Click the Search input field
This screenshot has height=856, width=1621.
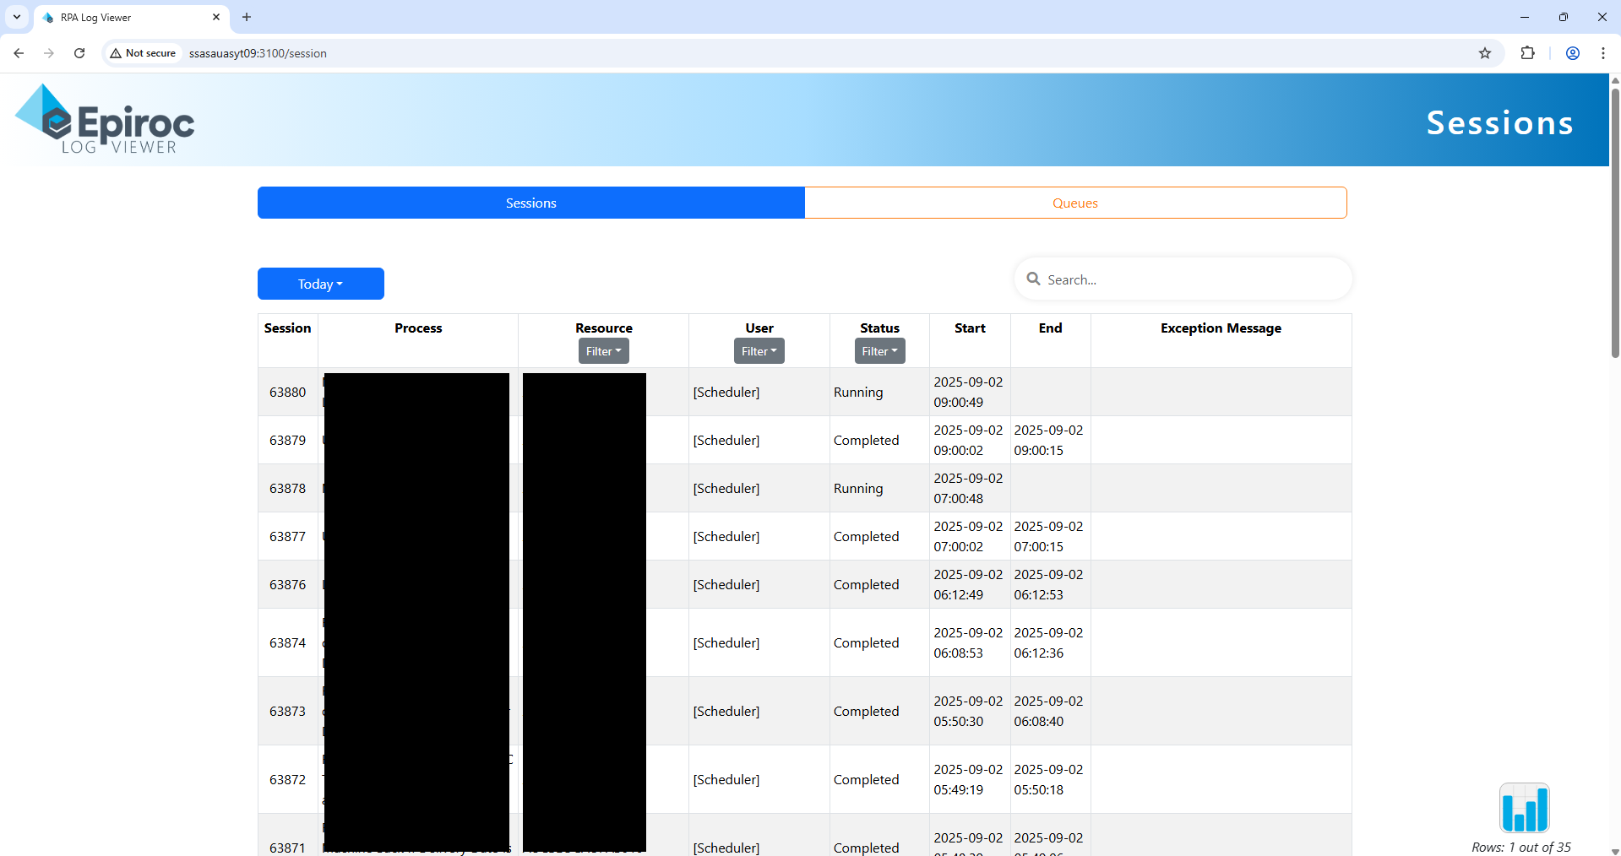[1183, 279]
